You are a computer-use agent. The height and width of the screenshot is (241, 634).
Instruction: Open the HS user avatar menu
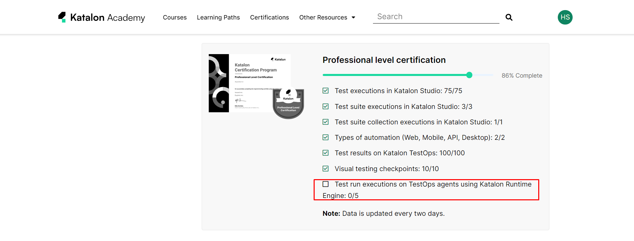[x=565, y=17]
